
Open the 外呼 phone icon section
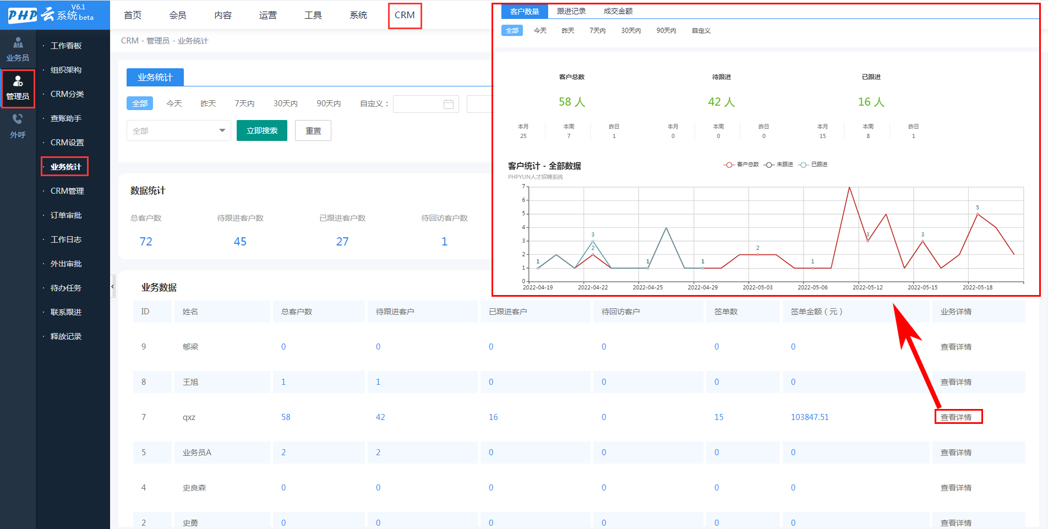[18, 126]
